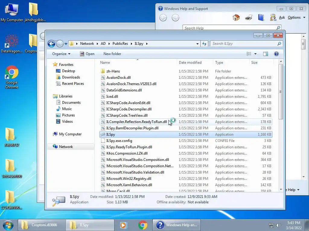Click the Forward arrow in the ILSpy explorer
The width and height of the screenshot is (309, 231).
pyautogui.click(x=60, y=44)
